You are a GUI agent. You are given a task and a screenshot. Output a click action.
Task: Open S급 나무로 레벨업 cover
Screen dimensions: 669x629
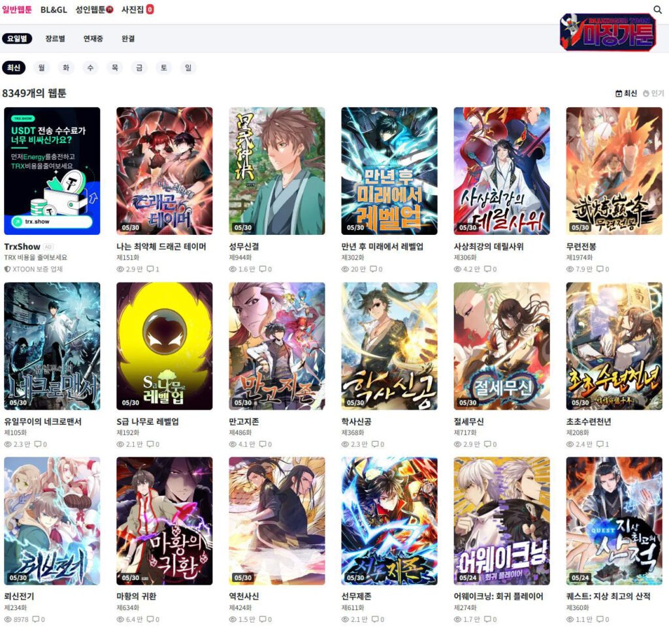coord(164,346)
